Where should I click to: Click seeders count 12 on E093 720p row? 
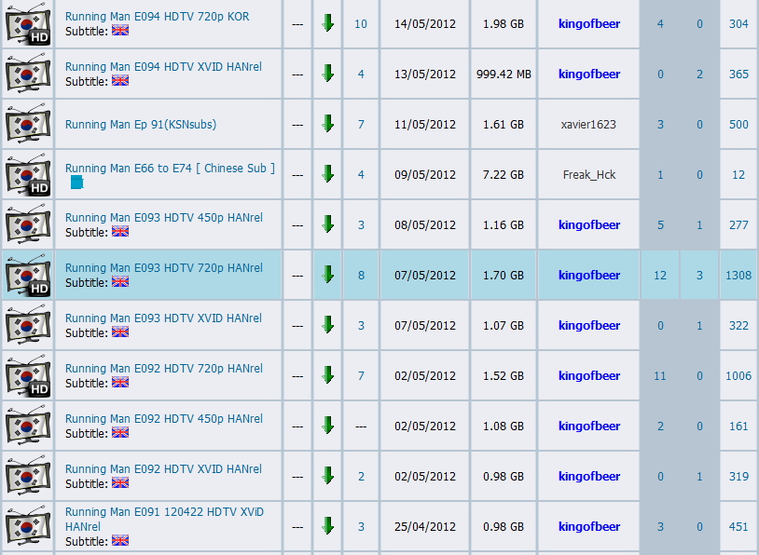(660, 275)
